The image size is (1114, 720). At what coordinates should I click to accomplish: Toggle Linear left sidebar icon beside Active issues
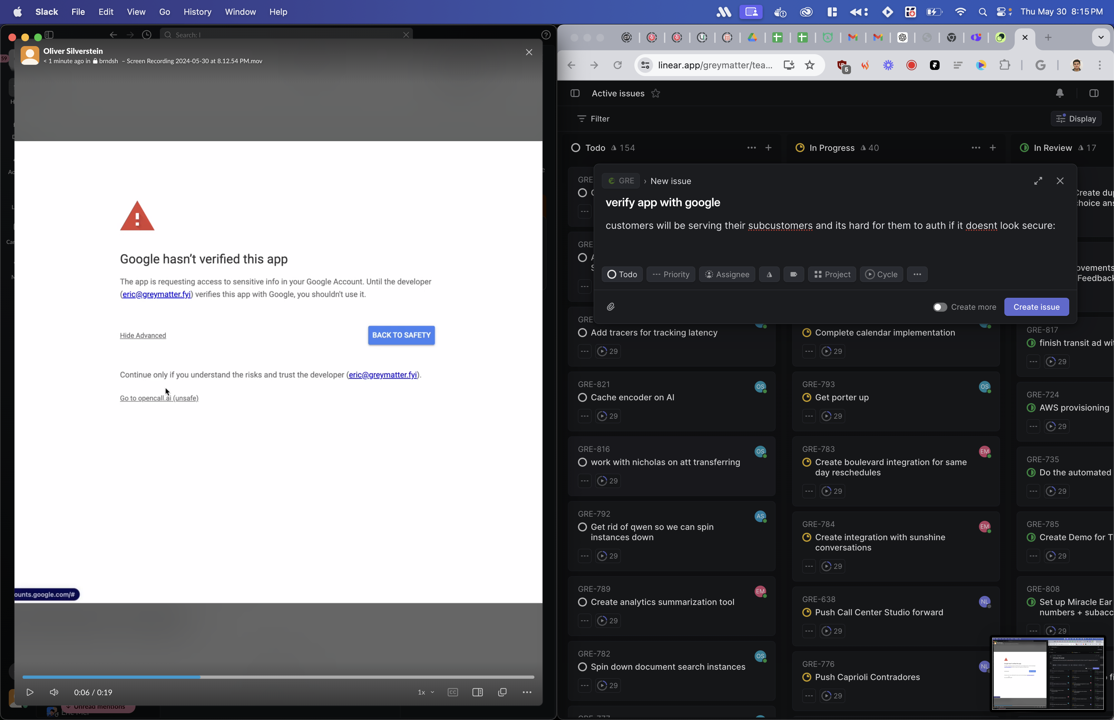tap(575, 93)
